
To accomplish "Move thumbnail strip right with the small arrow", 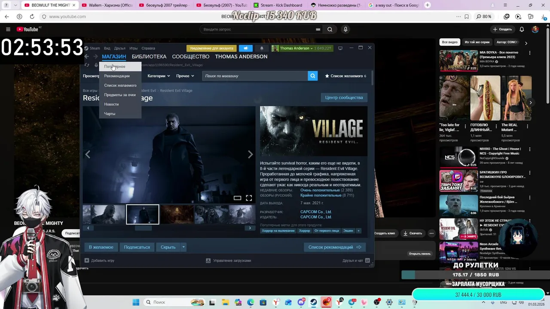I will point(250,228).
